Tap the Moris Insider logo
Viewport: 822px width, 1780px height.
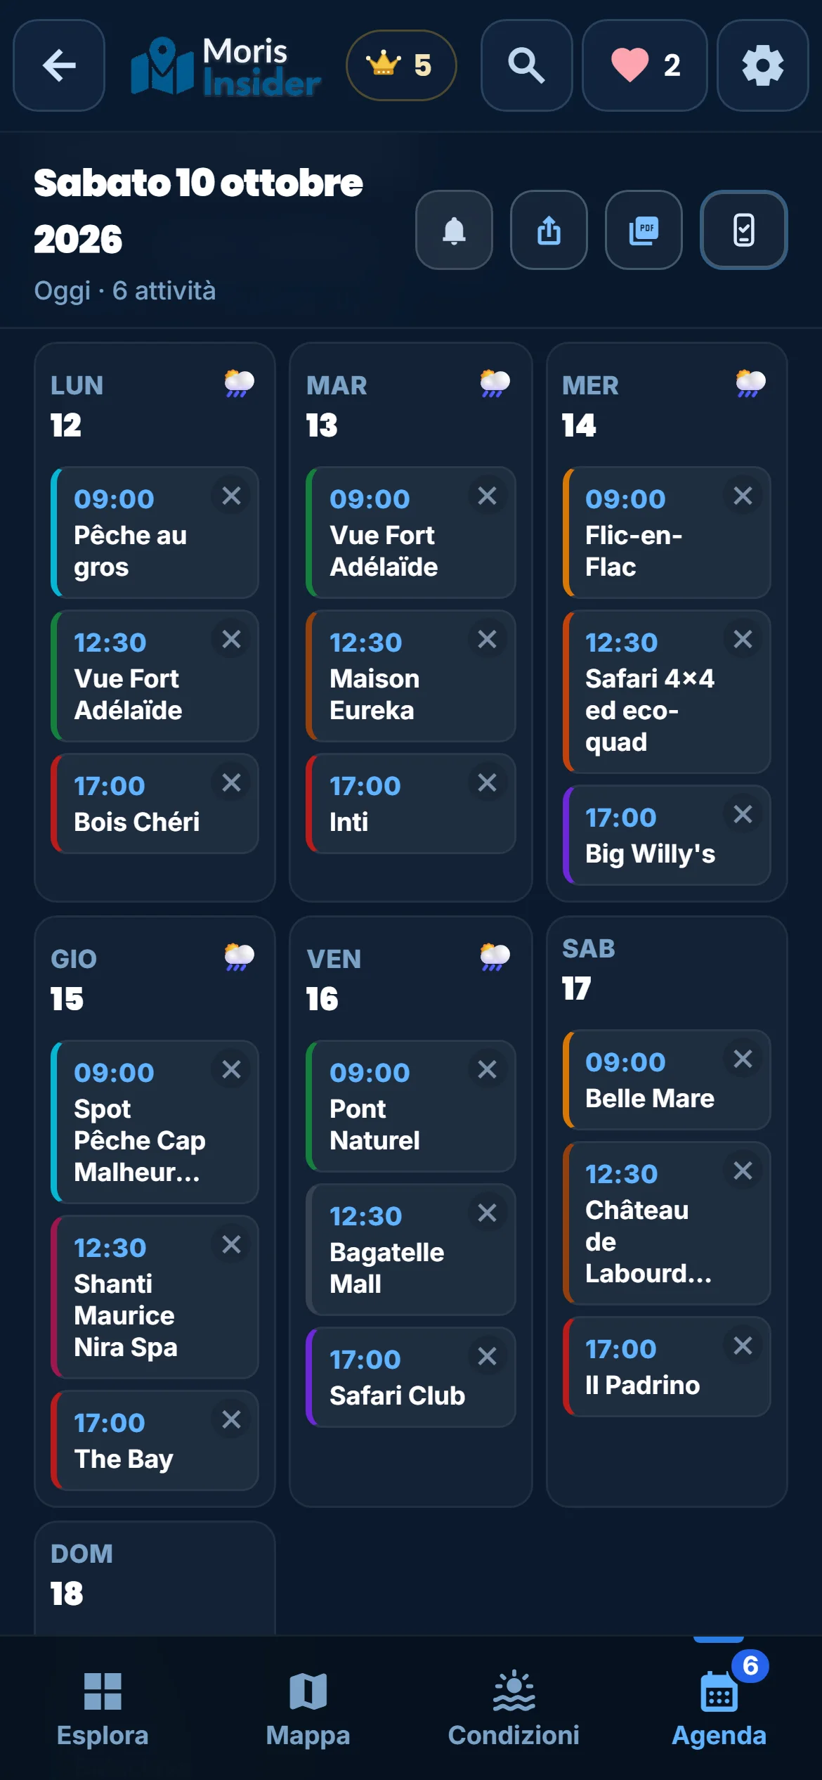226,65
